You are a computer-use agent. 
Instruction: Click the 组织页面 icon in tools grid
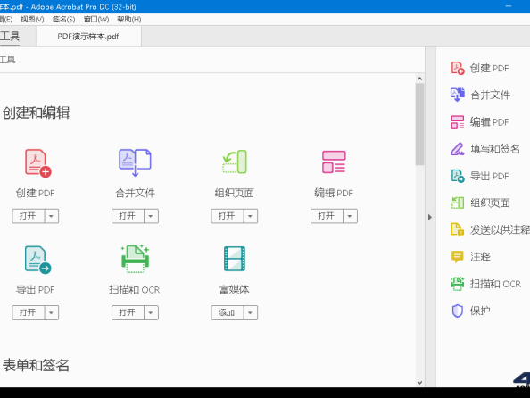point(235,162)
